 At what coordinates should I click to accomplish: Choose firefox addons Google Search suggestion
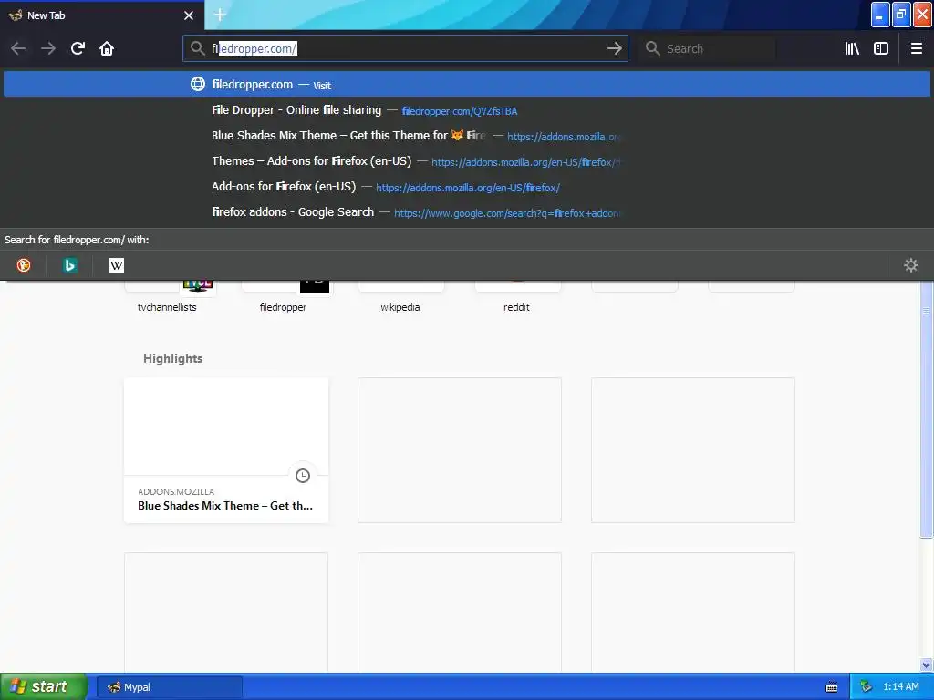[x=467, y=212]
